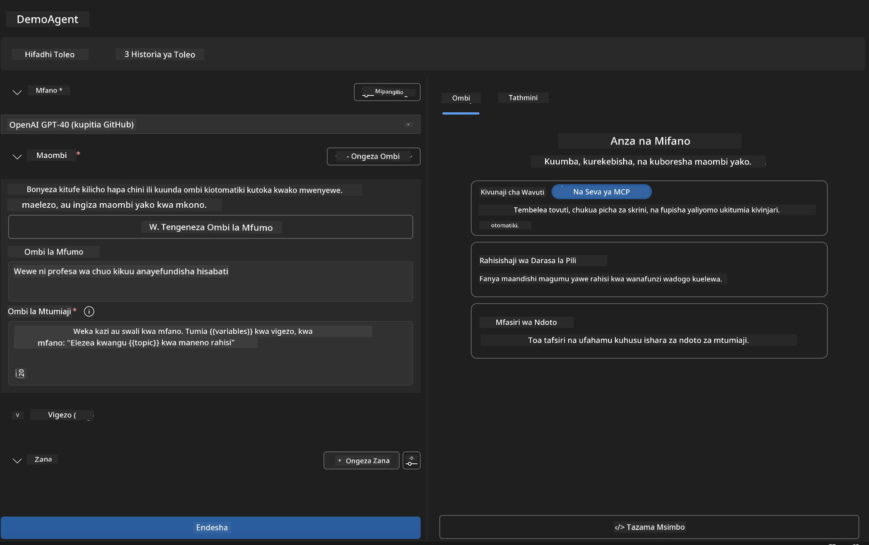Click the attachment icon in user prompt box
869x545 pixels.
pyautogui.click(x=21, y=373)
